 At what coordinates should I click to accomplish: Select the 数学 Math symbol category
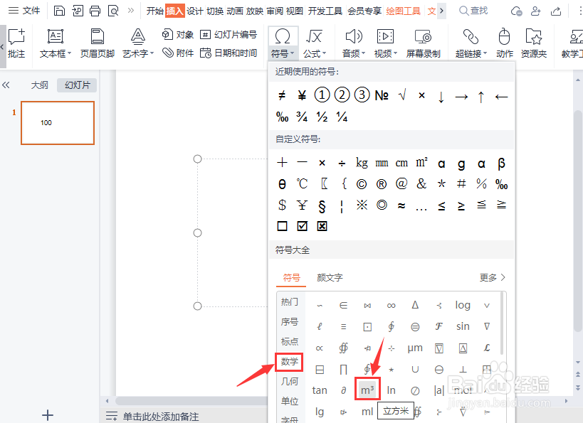(289, 362)
